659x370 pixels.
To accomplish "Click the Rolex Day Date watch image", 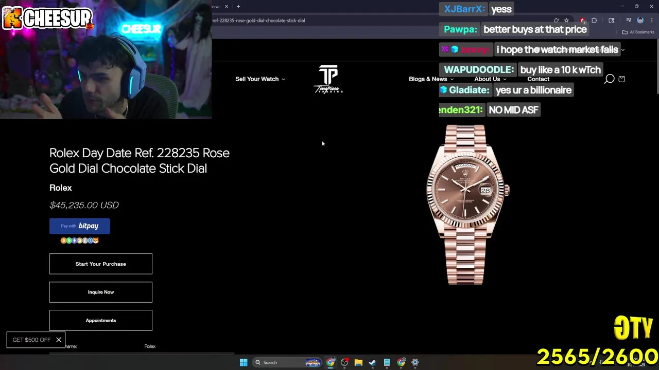I will pyautogui.click(x=467, y=205).
